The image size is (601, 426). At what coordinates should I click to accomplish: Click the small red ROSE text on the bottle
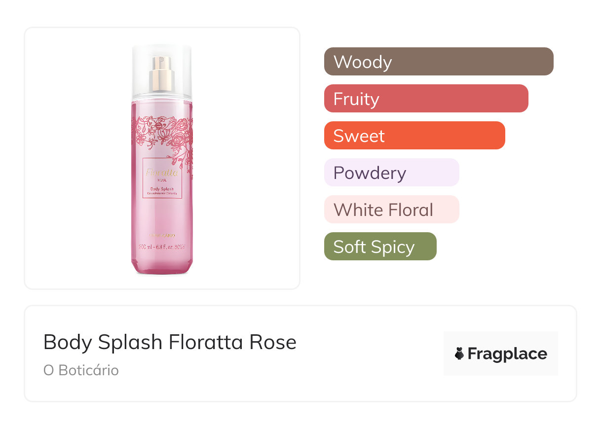(162, 180)
